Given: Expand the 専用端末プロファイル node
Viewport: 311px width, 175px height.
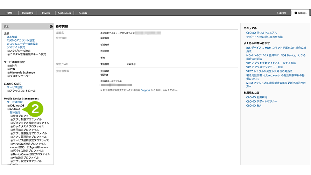Looking at the screenshot, I should pyautogui.click(x=12, y=130).
